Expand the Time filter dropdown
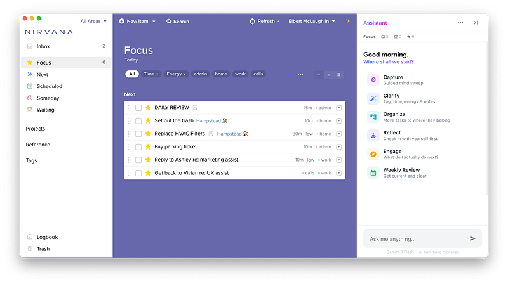508x284 pixels. click(152, 74)
